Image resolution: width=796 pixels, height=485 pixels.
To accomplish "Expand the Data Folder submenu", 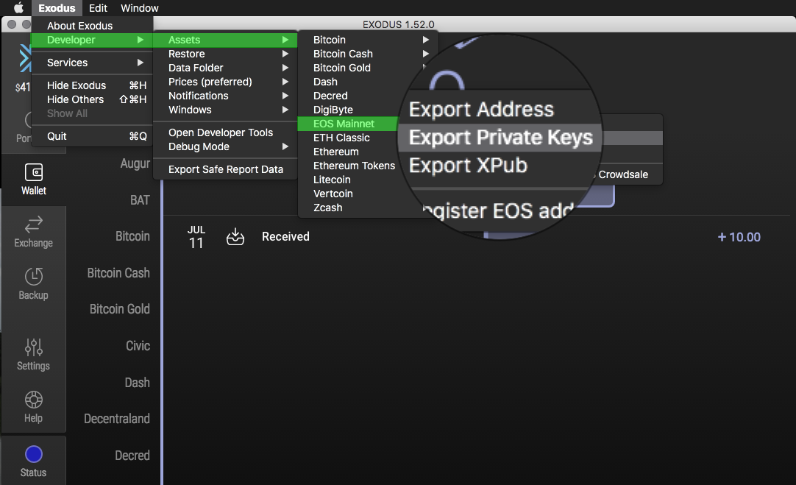I will point(225,68).
